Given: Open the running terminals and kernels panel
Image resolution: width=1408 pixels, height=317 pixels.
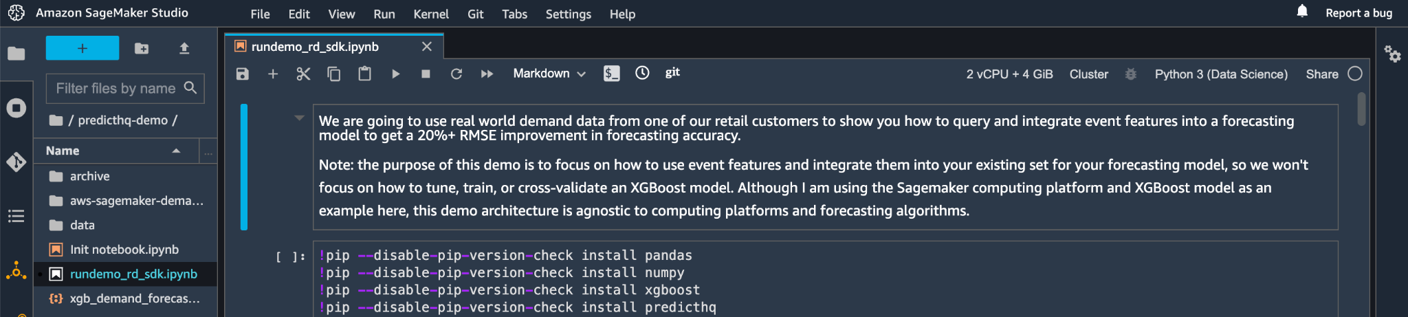Looking at the screenshot, I should click(16, 108).
